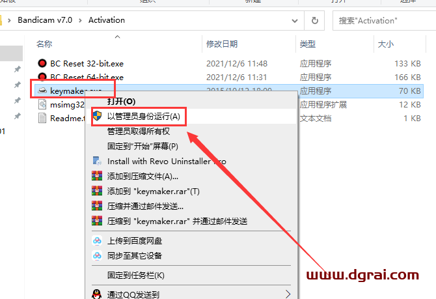436x299 pixels.
Task: Click the 搜索"Activation" search field
Action: pyautogui.click(x=385, y=21)
